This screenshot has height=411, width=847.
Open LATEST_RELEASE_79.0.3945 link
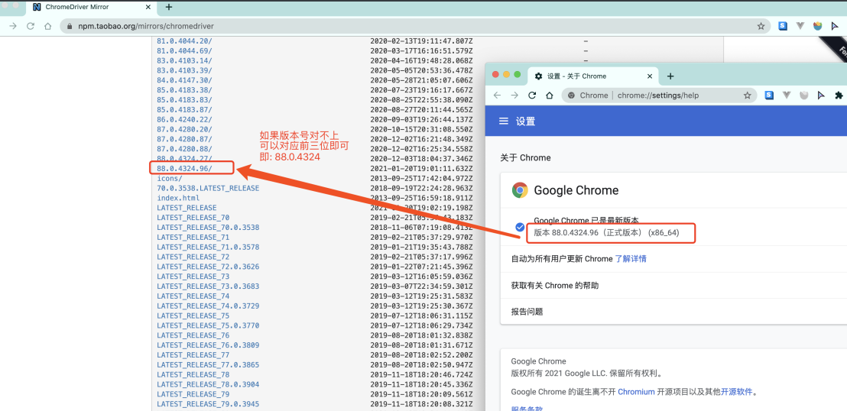[x=208, y=403]
